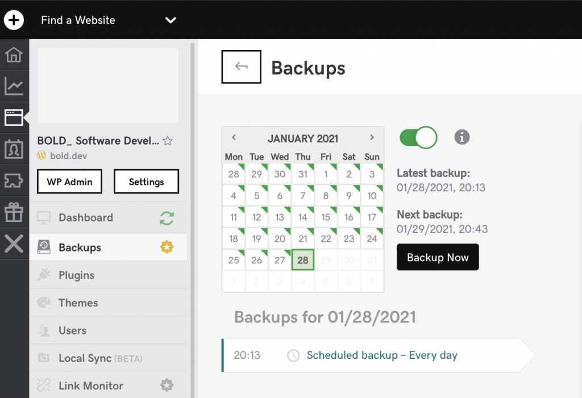Toggle the scheduled backups switch
The width and height of the screenshot is (582, 398).
418,137
